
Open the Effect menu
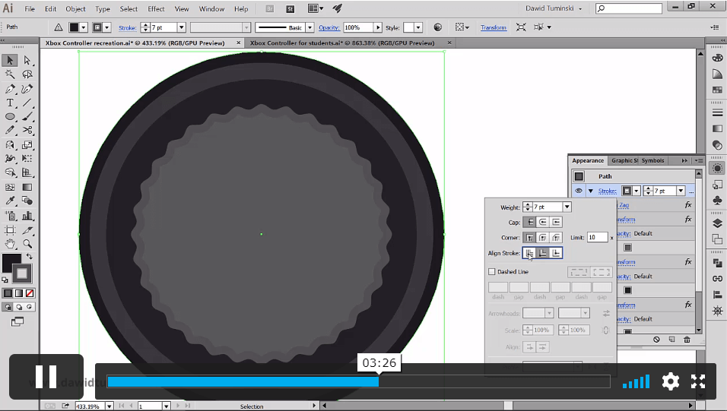tap(156, 9)
